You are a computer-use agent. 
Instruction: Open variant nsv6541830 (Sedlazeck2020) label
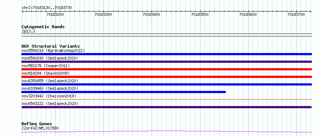[50, 58]
